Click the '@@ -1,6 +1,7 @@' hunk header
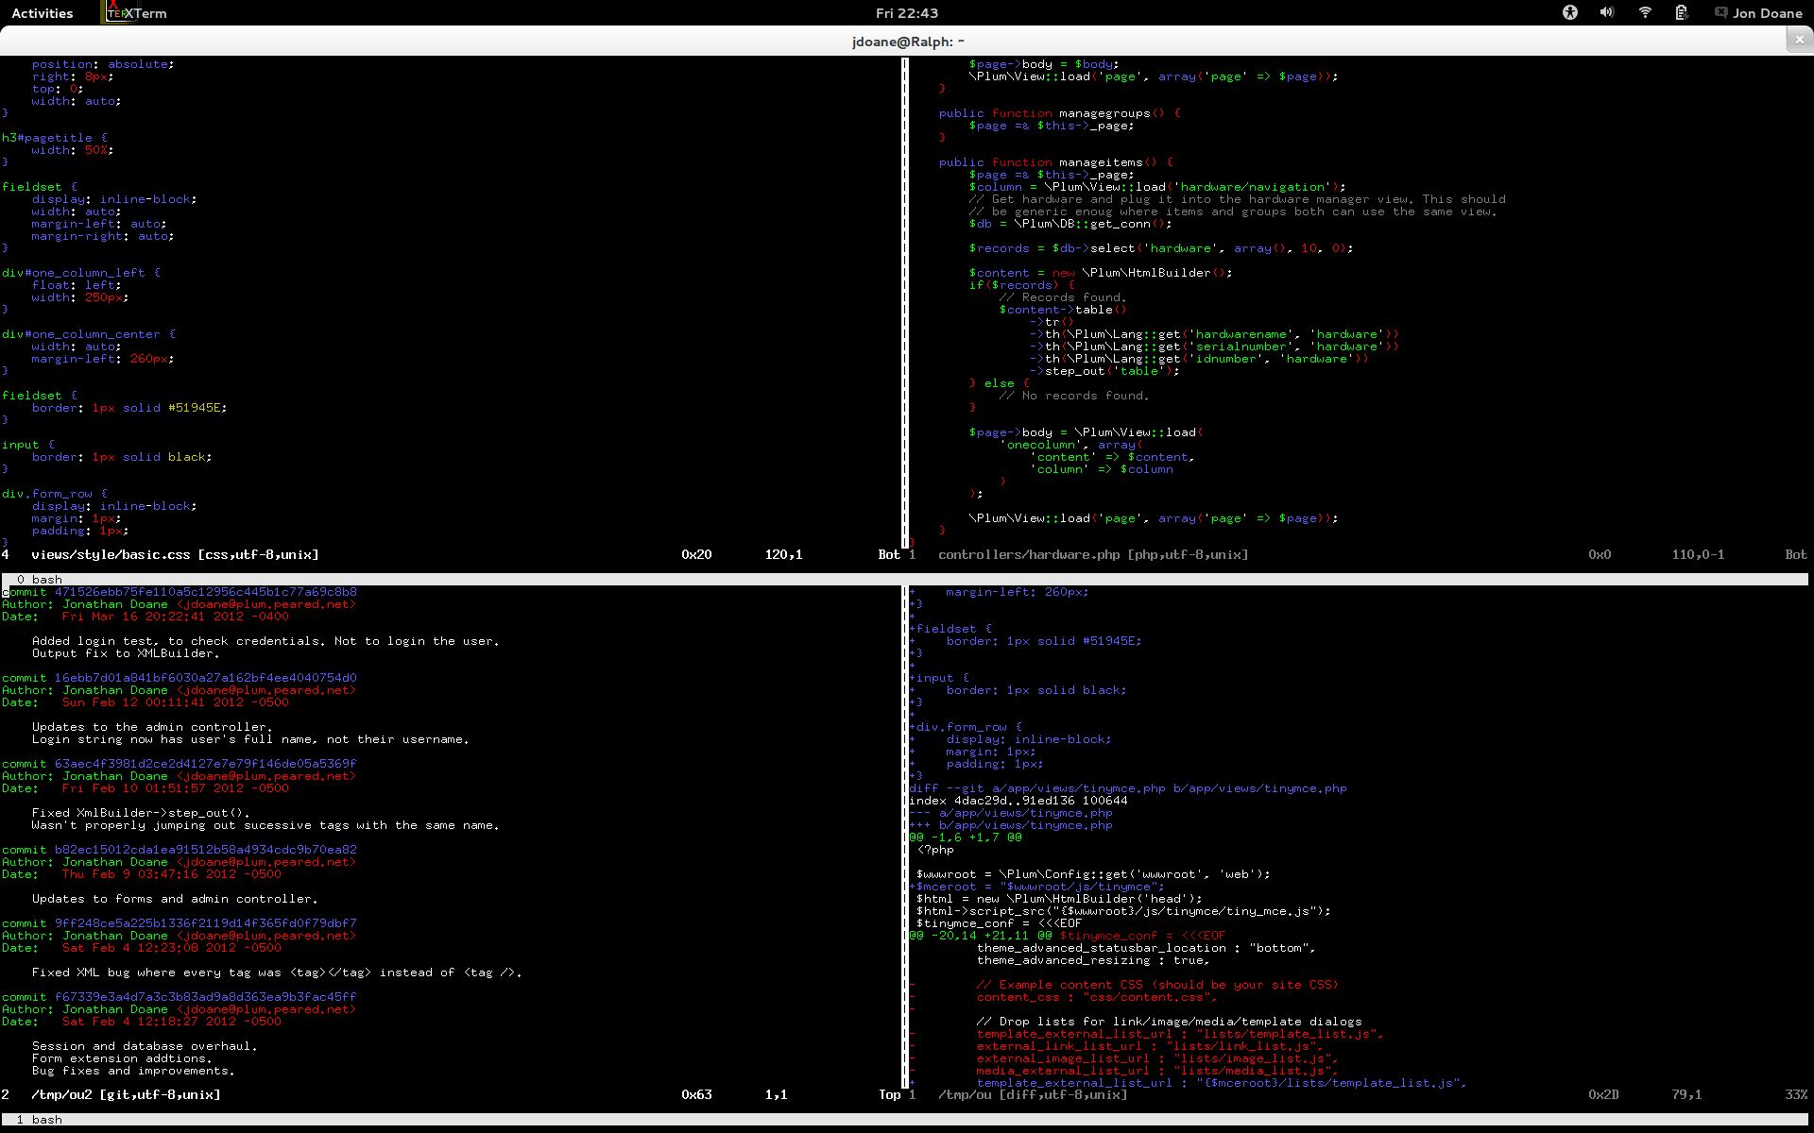Viewport: 1814px width, 1133px height. [x=966, y=837]
